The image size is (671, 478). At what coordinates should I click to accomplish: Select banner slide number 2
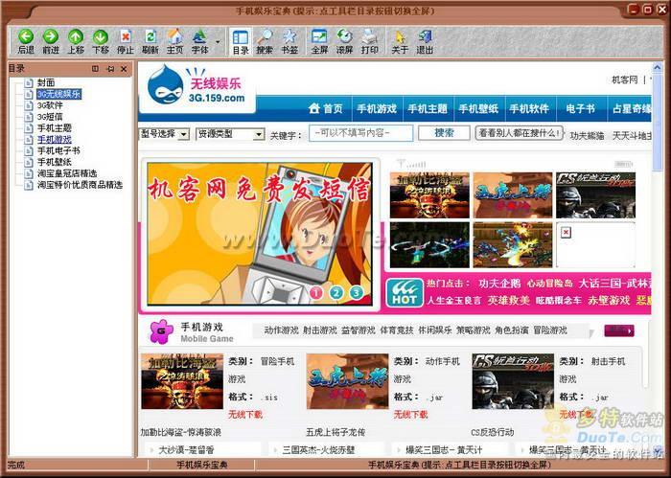335,292
